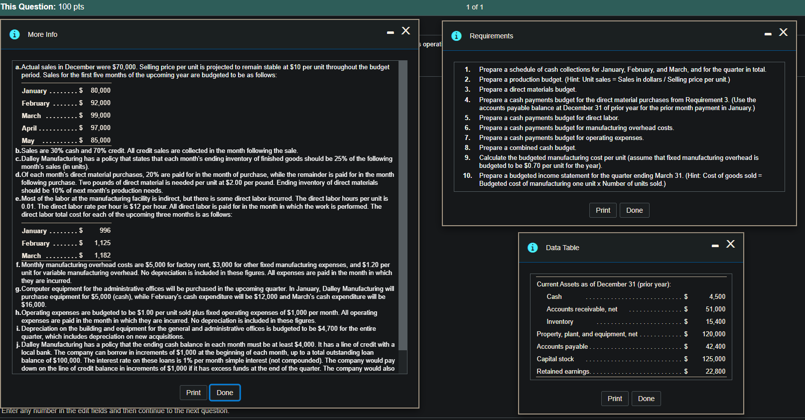The image size is (805, 420).
Task: Click requirement 6 about manufacturing overhead costs
Action: pyautogui.click(x=577, y=128)
